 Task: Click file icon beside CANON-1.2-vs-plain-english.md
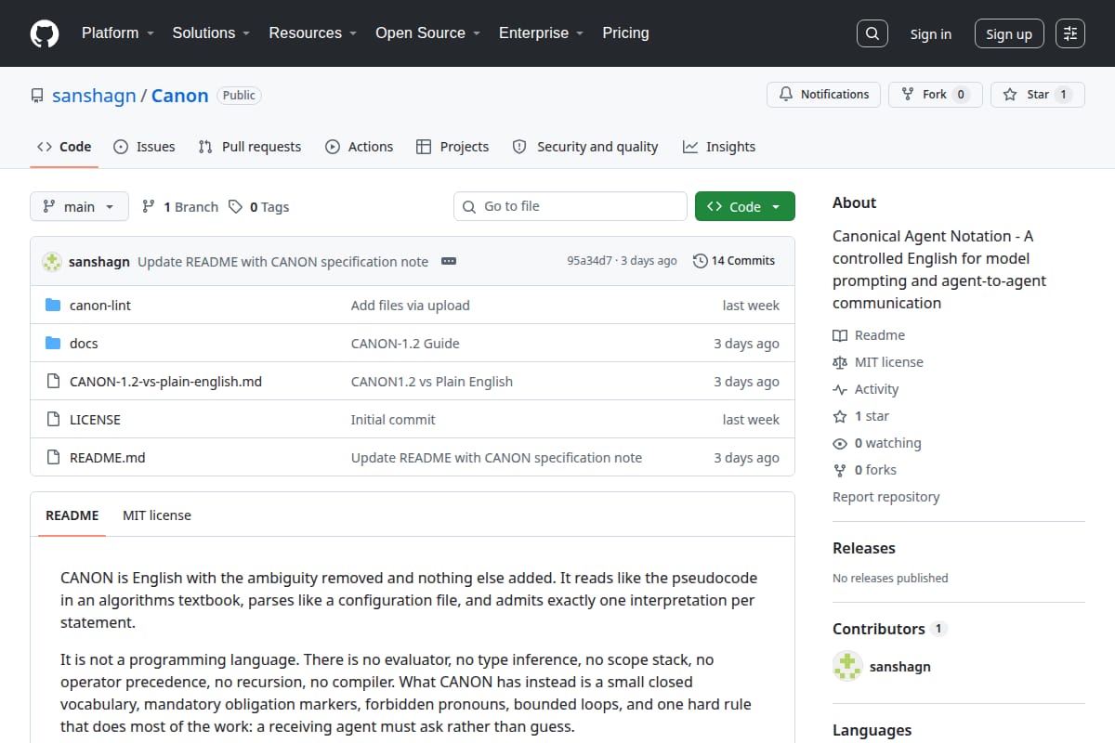tap(53, 382)
